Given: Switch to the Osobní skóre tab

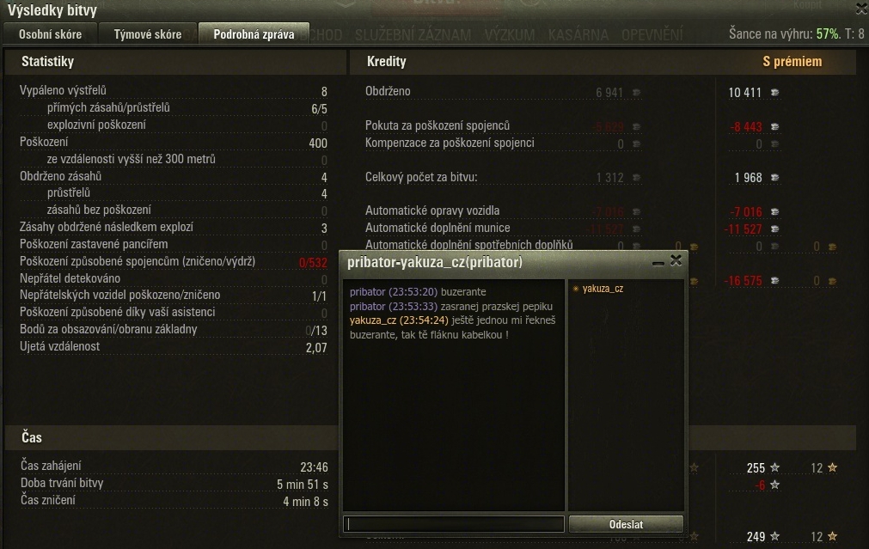Looking at the screenshot, I should click(x=50, y=34).
